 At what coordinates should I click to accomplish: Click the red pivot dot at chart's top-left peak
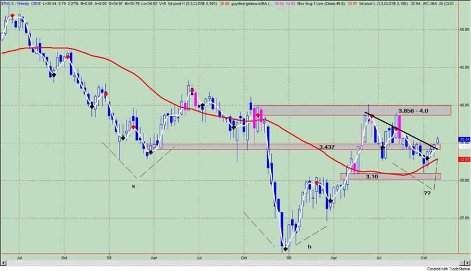pos(12,15)
